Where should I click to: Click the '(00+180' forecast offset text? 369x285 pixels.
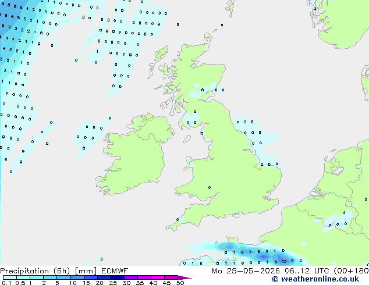351,271
